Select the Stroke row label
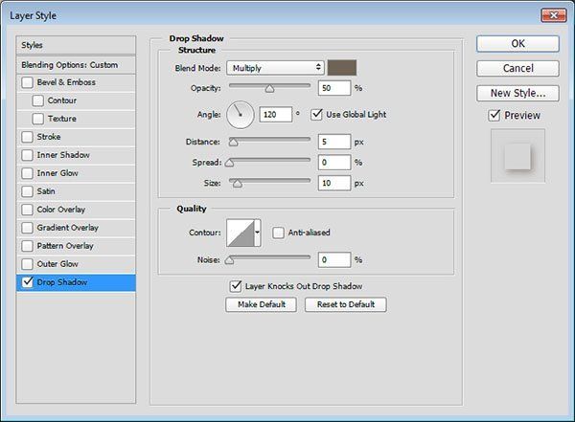Image resolution: width=575 pixels, height=422 pixels. click(49, 137)
